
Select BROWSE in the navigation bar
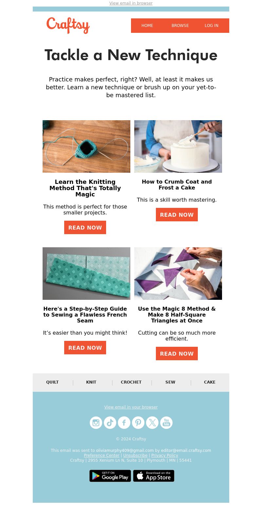(x=180, y=26)
